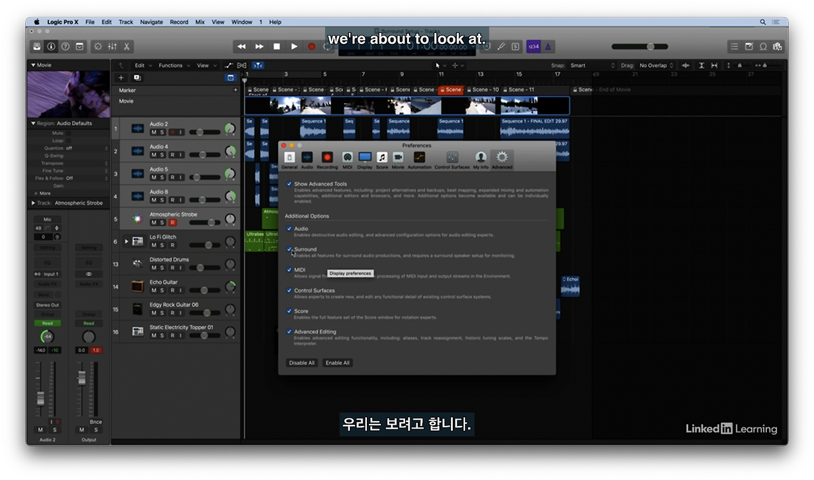Click the master volume slider knob
Screen dimensions: 814x480
[650, 46]
